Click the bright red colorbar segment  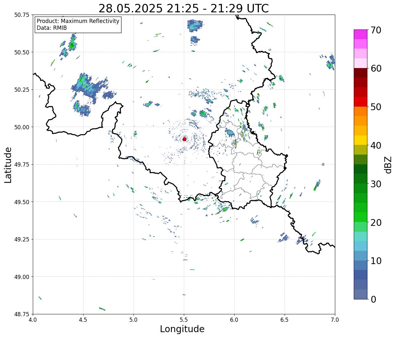tap(361, 102)
